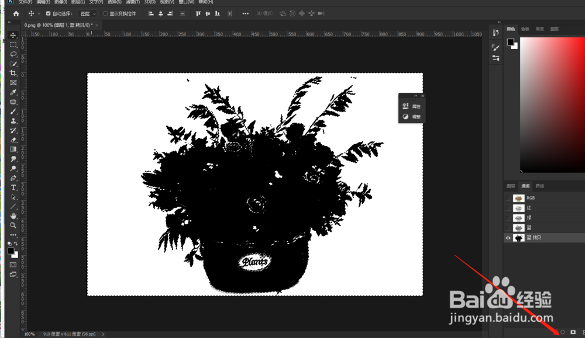Switch to the 路径 panel tab
This screenshot has height=338, width=585.
540,186
